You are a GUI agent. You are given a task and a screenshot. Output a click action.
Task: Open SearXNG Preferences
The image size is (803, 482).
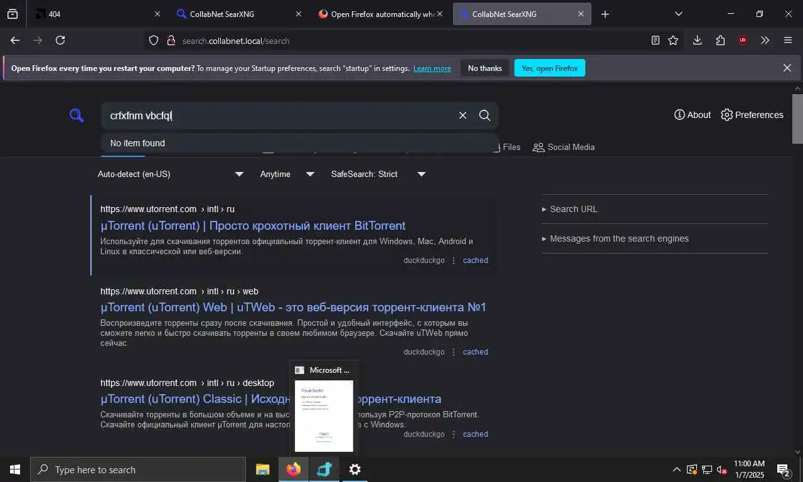point(752,115)
